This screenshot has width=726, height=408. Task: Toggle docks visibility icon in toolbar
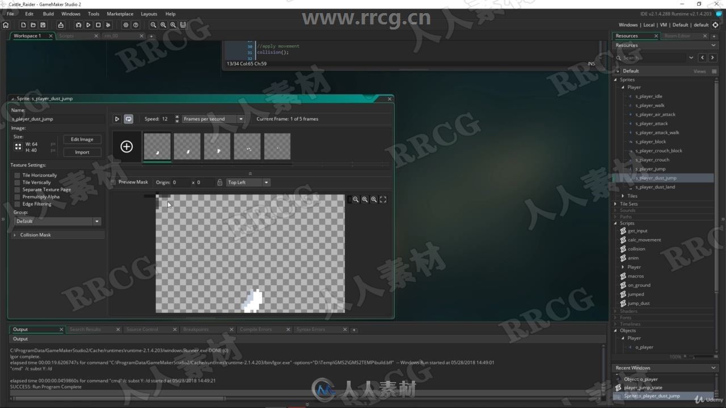click(x=183, y=25)
